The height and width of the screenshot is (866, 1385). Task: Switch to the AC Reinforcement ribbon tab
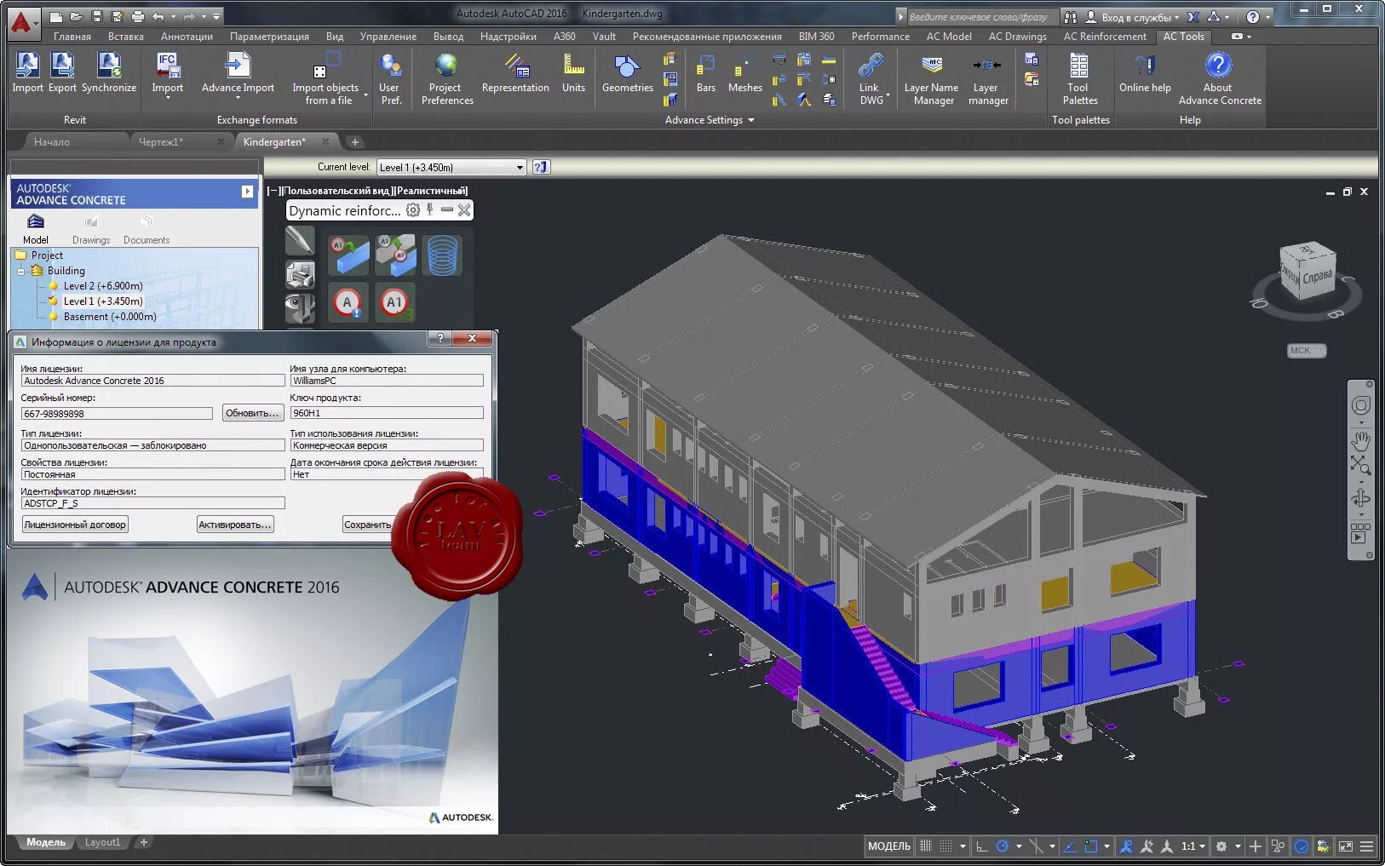pyautogui.click(x=1105, y=37)
